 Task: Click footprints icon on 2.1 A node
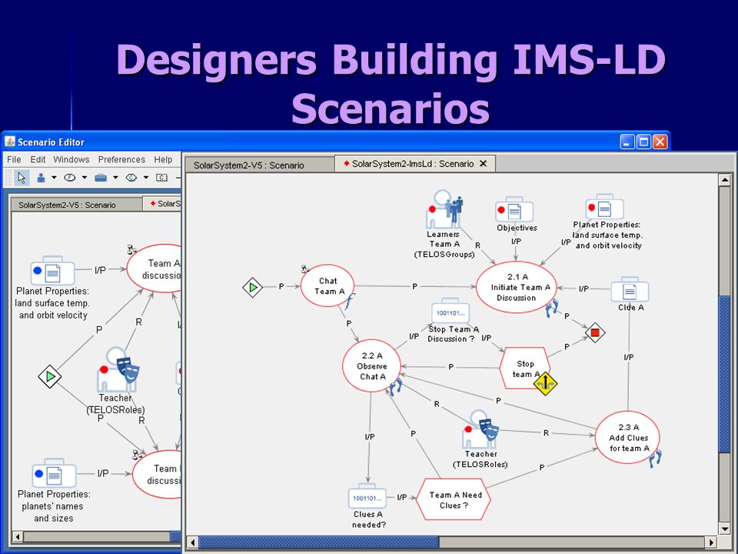[552, 308]
